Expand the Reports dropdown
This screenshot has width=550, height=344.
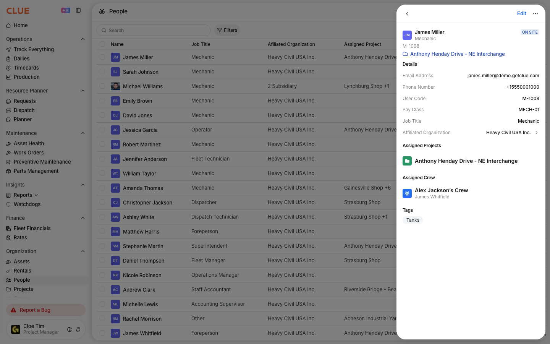pyautogui.click(x=36, y=195)
